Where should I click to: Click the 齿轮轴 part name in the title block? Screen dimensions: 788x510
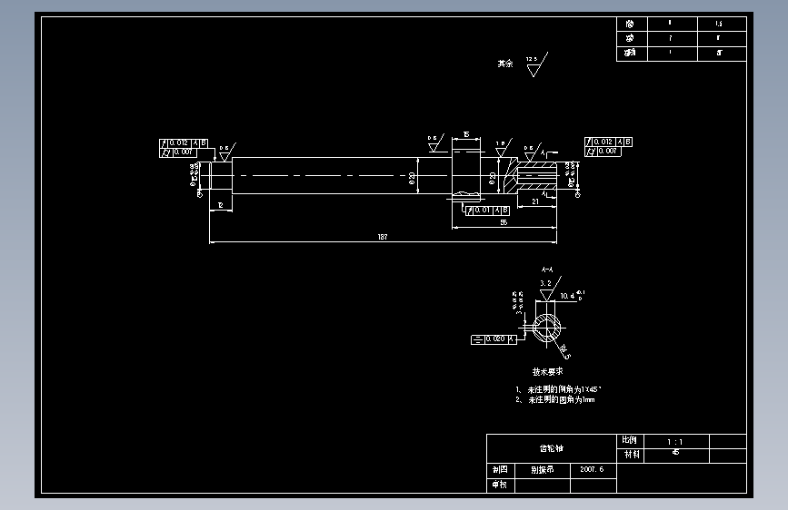tap(552, 448)
